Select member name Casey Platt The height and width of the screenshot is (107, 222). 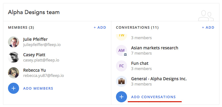[34, 55]
